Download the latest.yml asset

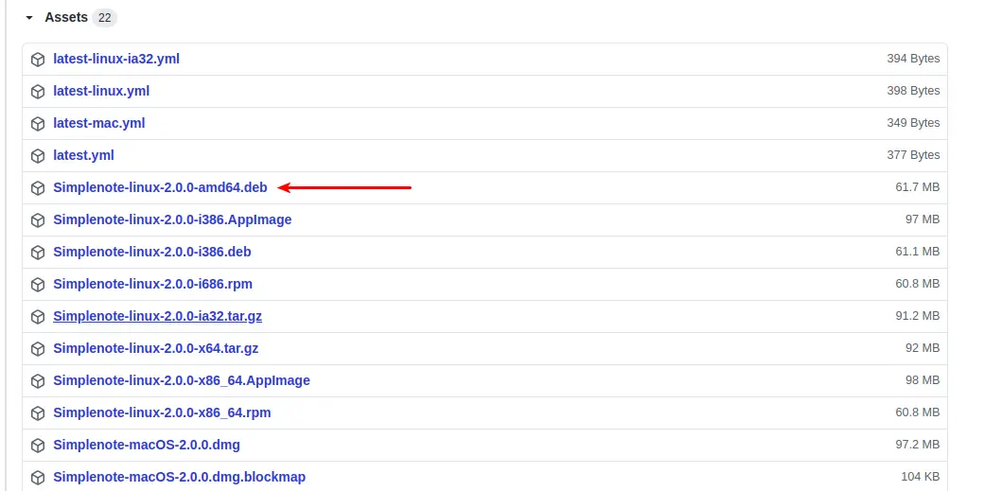click(x=83, y=155)
